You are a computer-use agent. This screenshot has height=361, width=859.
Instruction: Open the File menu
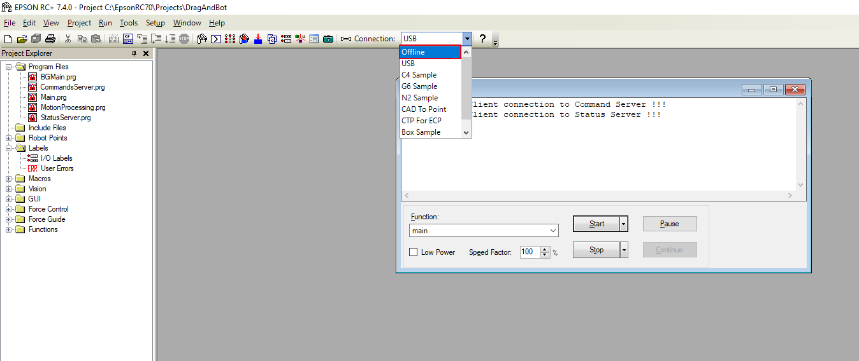(x=10, y=23)
